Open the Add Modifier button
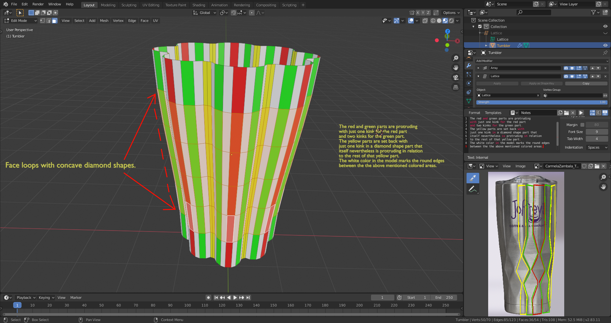 pyautogui.click(x=542, y=61)
